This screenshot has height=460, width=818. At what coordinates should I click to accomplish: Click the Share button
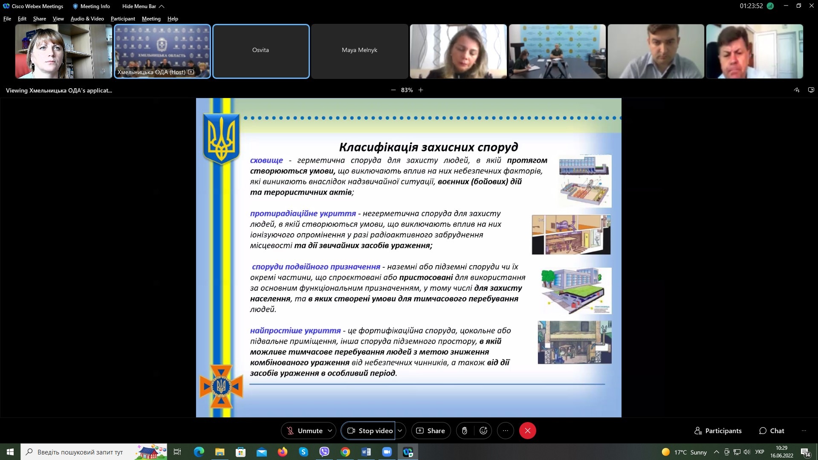tap(431, 431)
